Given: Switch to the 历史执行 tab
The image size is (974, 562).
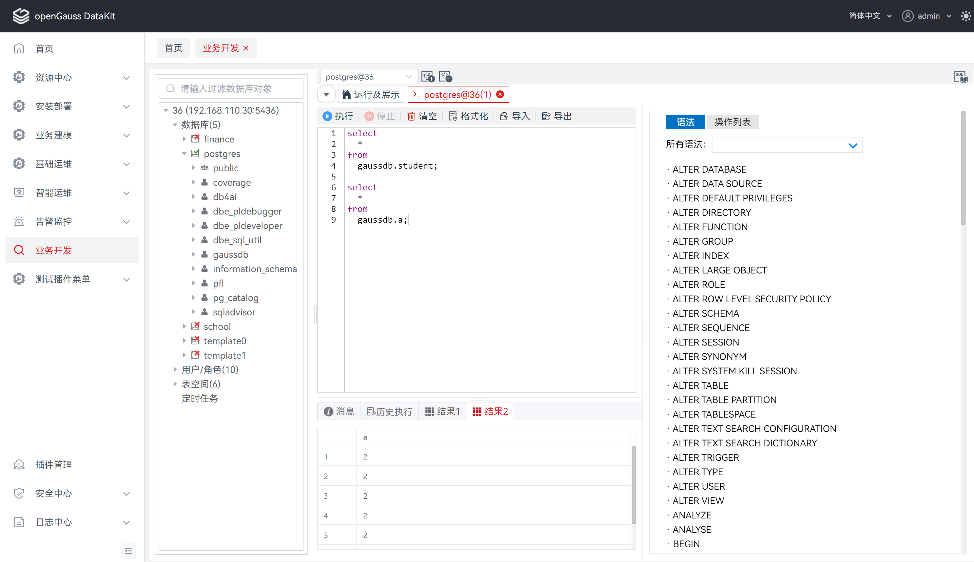Looking at the screenshot, I should (x=389, y=411).
